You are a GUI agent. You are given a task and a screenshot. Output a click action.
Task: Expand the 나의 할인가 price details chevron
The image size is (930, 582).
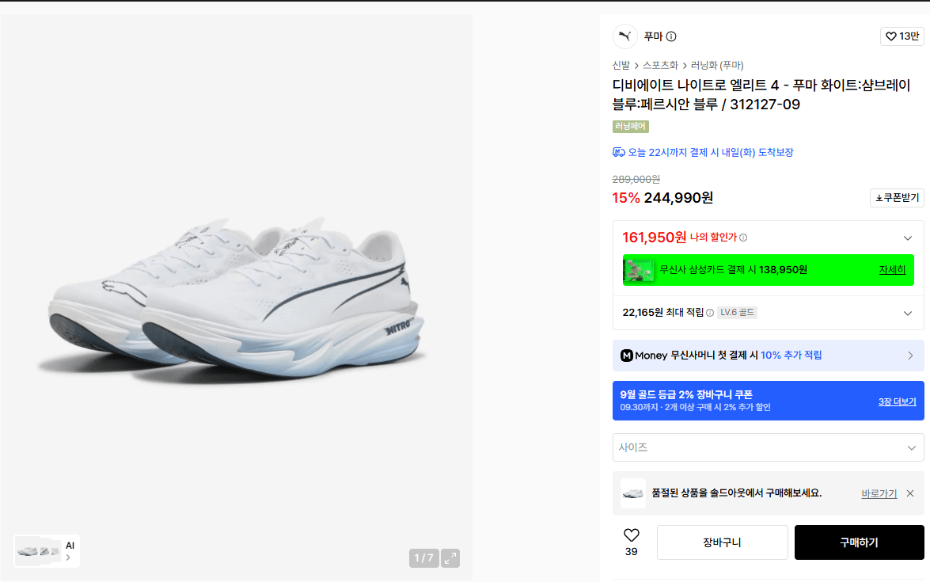[x=908, y=238]
